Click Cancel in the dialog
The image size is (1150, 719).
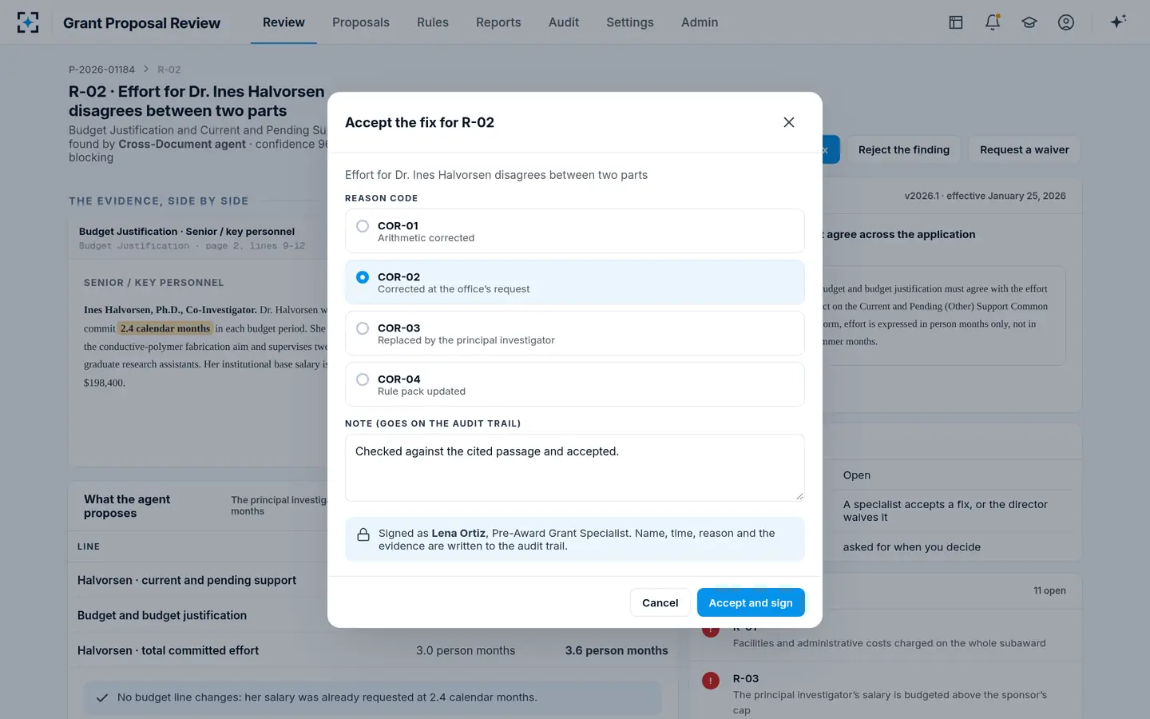(x=660, y=602)
